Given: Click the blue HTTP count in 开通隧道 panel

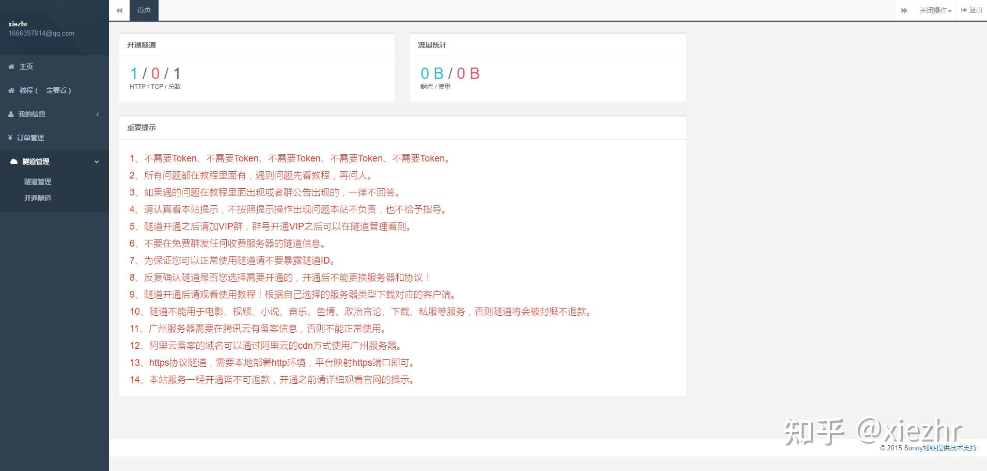Looking at the screenshot, I should tap(134, 74).
